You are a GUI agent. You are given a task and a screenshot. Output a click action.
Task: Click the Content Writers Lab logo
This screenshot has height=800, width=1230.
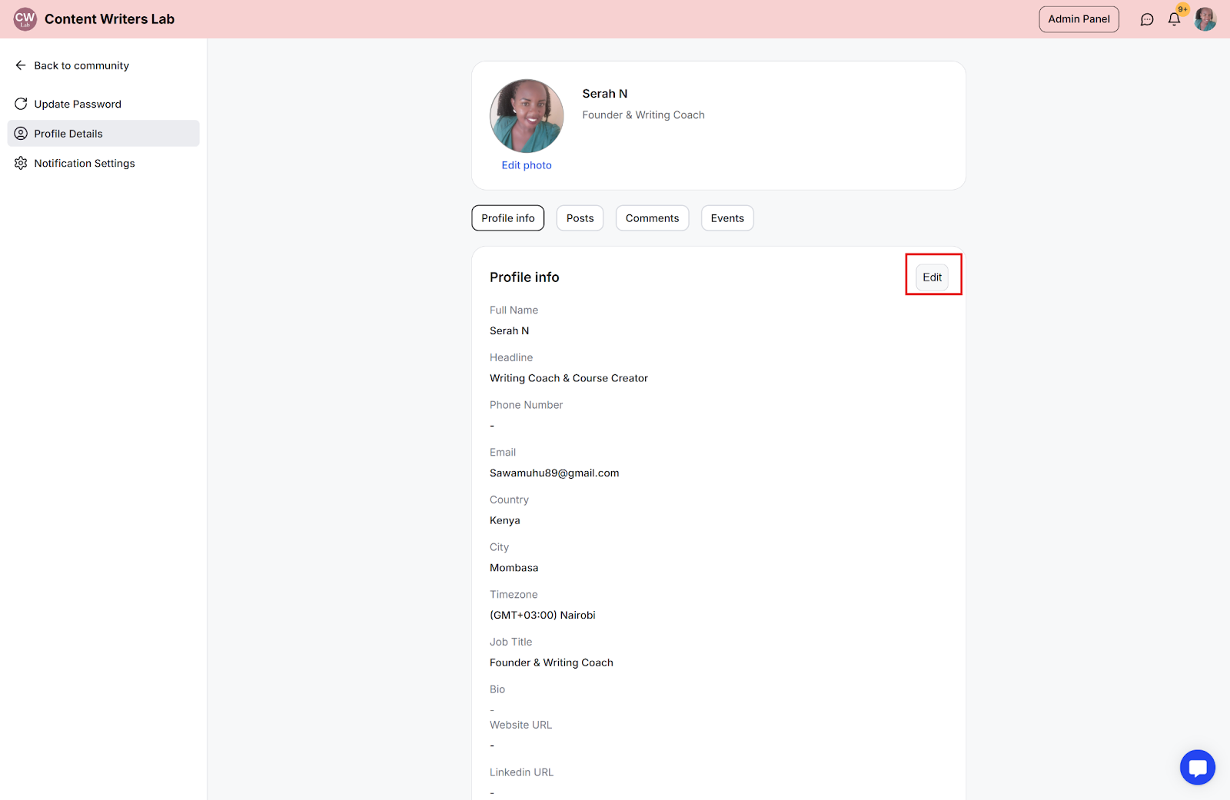coord(25,19)
